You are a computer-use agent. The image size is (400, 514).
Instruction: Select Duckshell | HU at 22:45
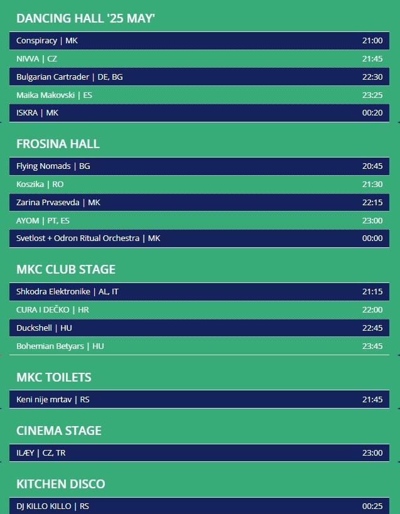coord(199,328)
